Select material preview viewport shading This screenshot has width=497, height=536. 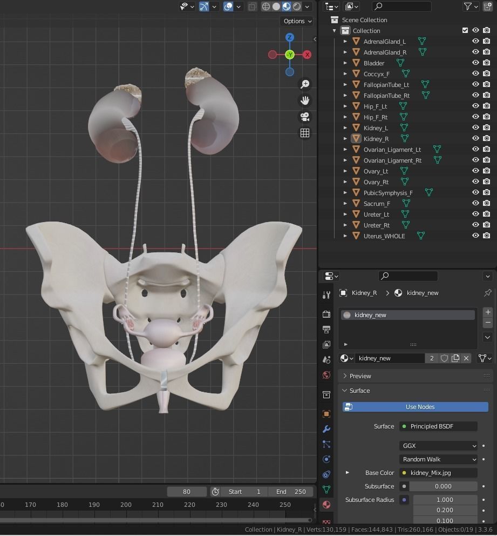(x=287, y=6)
